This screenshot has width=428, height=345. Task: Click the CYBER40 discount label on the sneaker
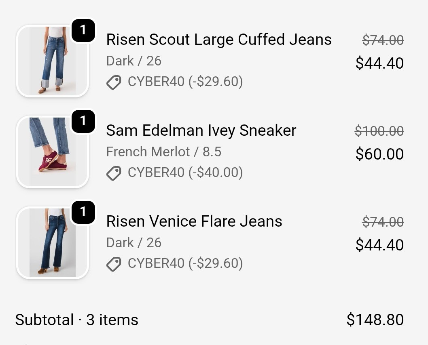185,172
